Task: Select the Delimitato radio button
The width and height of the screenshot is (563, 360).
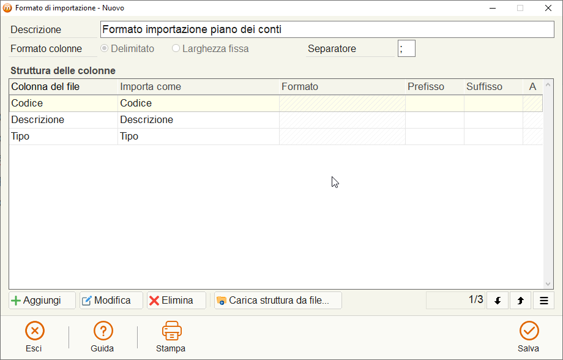Action: 104,48
